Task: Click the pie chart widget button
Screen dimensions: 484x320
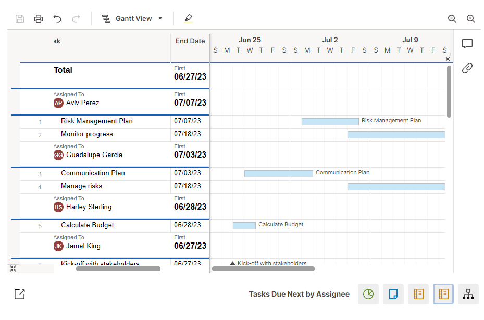Action: click(368, 294)
